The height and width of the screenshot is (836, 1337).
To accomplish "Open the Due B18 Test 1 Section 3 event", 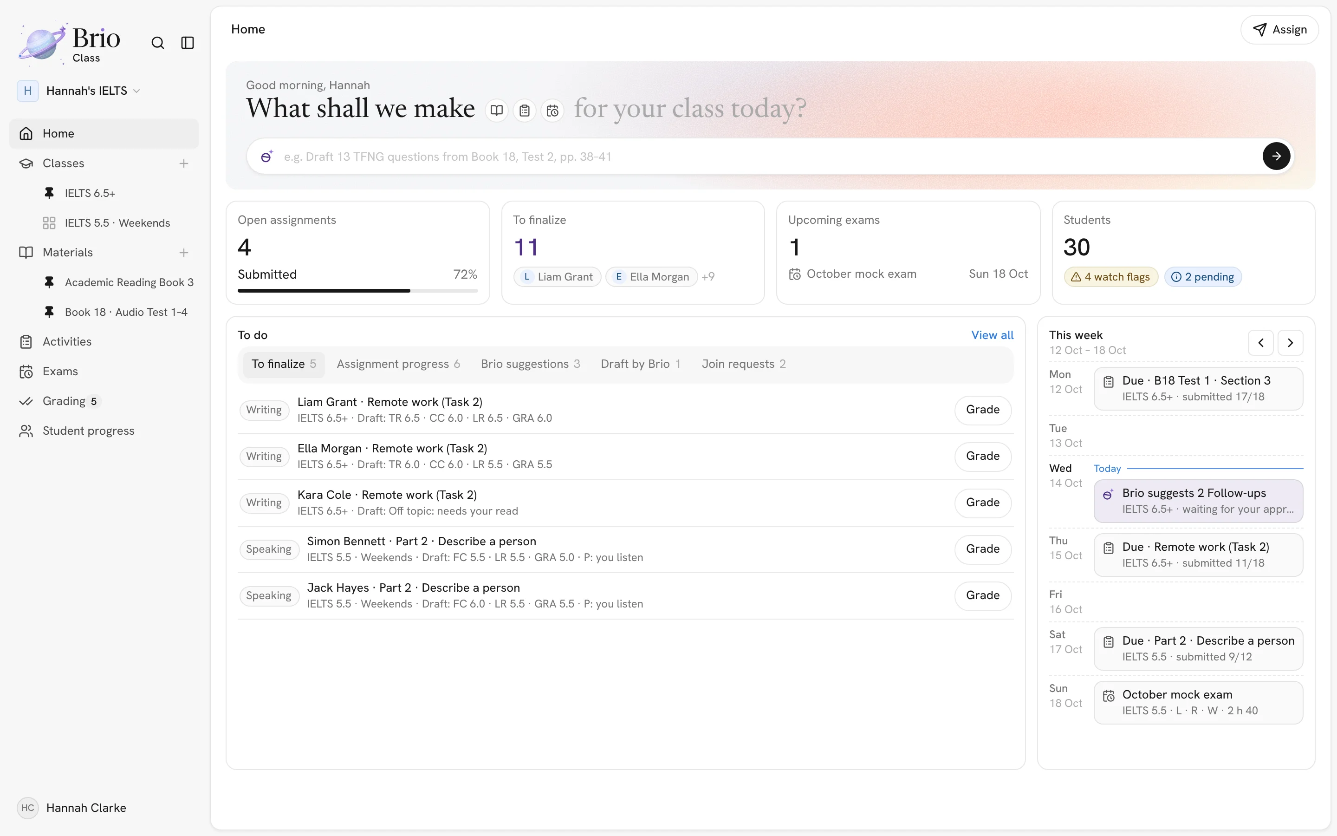I will point(1198,389).
